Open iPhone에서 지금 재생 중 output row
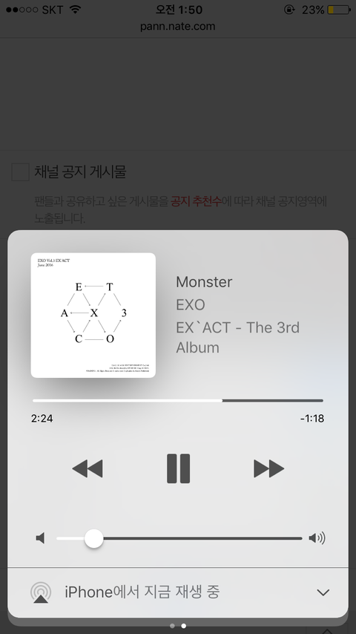 tap(178, 592)
